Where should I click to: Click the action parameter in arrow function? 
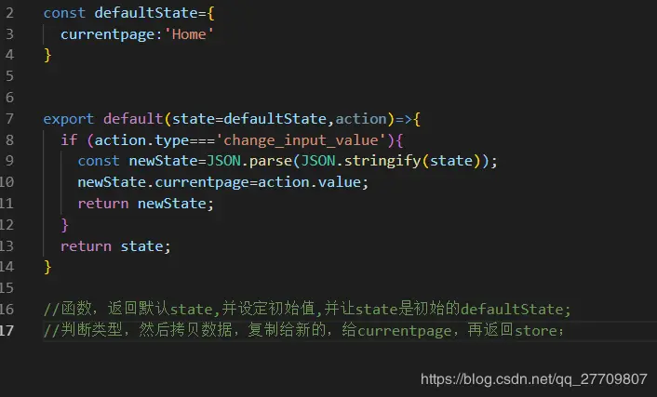(361, 119)
